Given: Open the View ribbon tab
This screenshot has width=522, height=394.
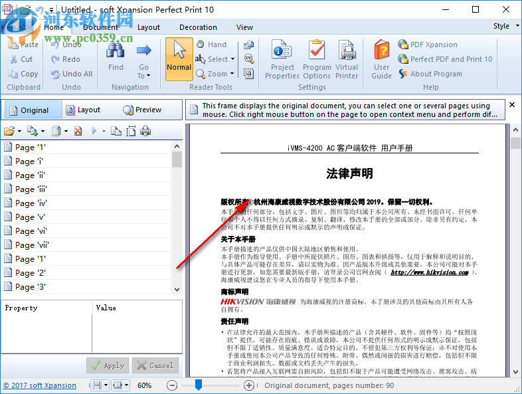Looking at the screenshot, I should click(x=244, y=27).
